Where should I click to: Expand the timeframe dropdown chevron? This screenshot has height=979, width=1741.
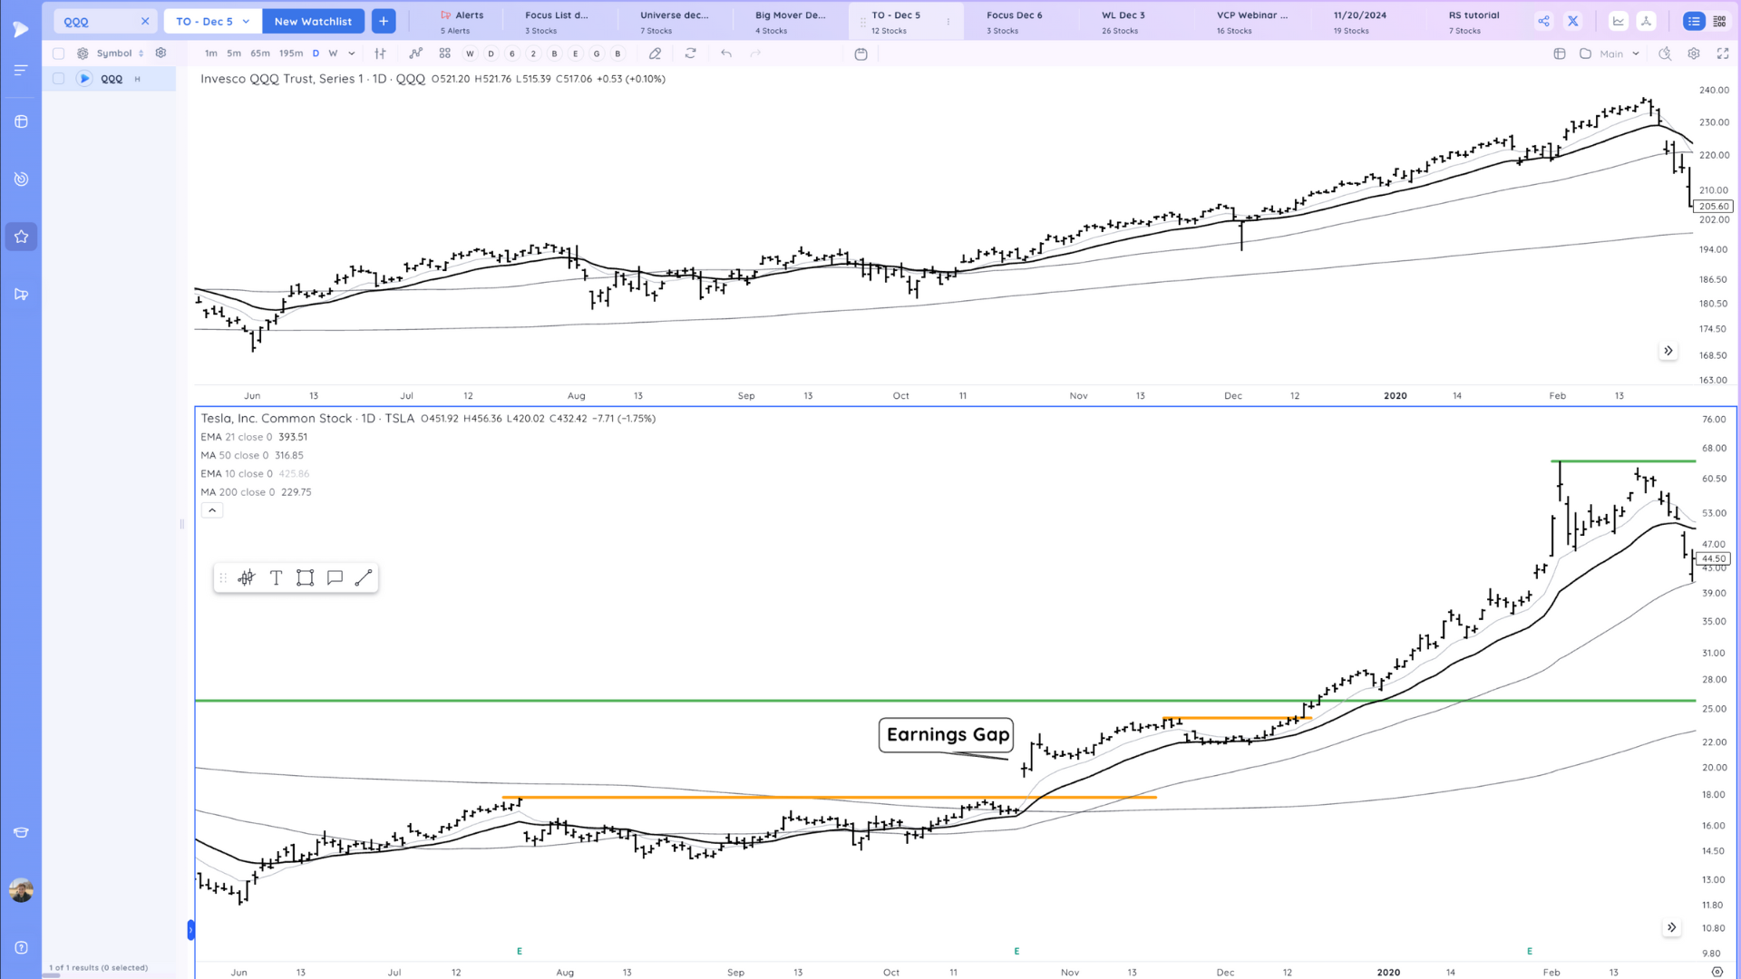352,53
